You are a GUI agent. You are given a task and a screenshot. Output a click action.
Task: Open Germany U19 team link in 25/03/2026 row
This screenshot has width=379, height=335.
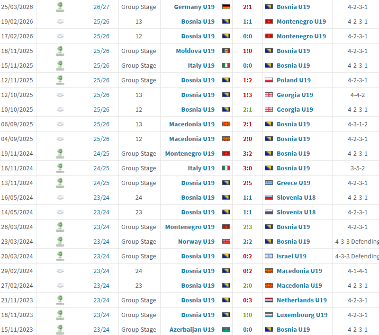pyautogui.click(x=194, y=7)
